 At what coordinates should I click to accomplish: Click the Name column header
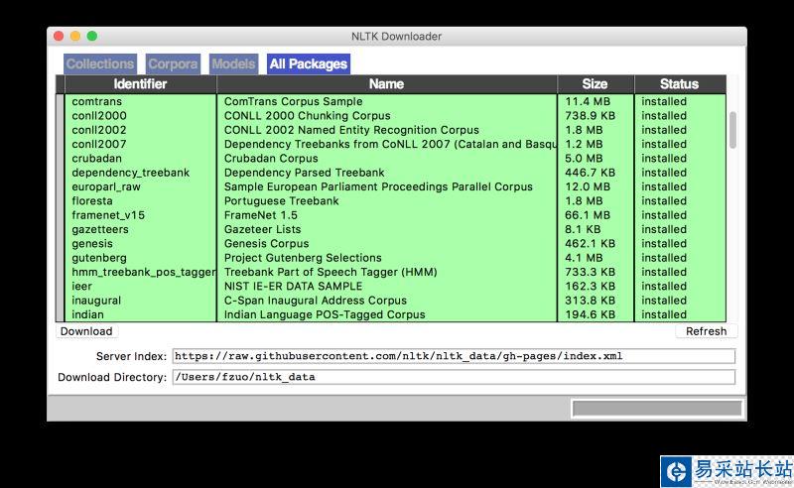pyautogui.click(x=386, y=84)
